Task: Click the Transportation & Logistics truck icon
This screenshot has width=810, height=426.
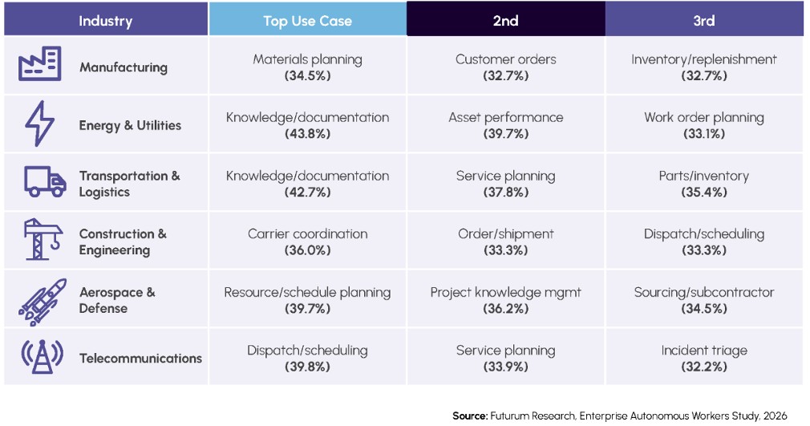Action: tap(45, 181)
